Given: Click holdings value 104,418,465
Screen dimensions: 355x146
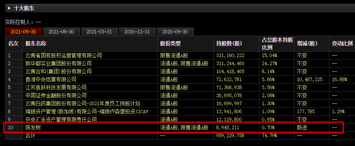Looking at the screenshot, I should pos(230,72).
